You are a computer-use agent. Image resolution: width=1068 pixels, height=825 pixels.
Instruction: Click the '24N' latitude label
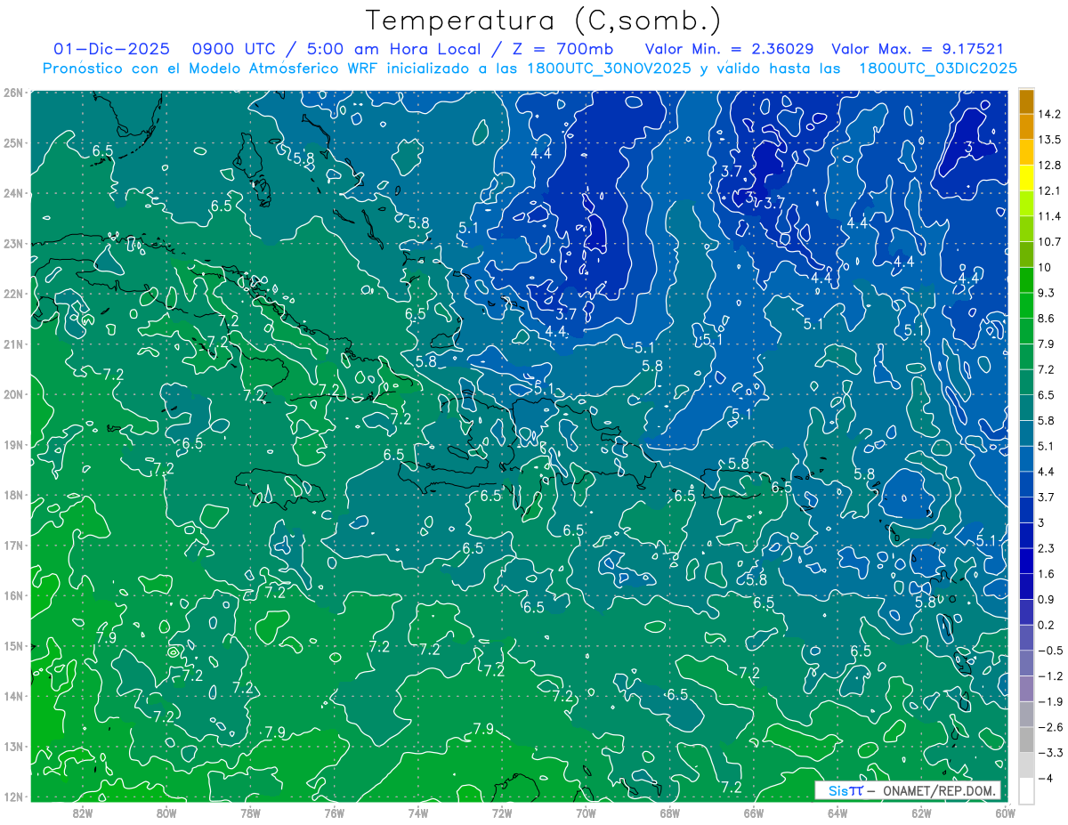[x=12, y=193]
